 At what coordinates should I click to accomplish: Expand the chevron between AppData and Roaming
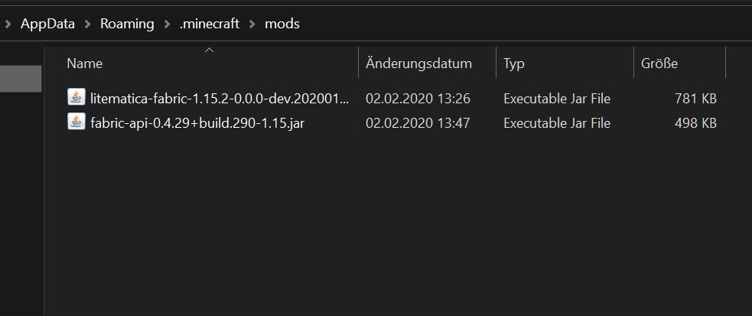(88, 24)
